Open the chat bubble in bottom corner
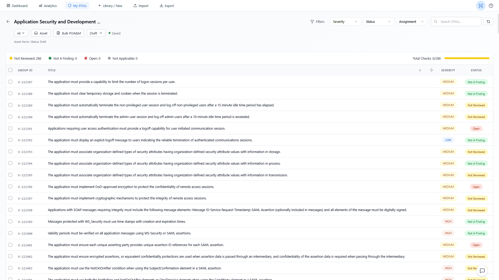 click(482, 271)
